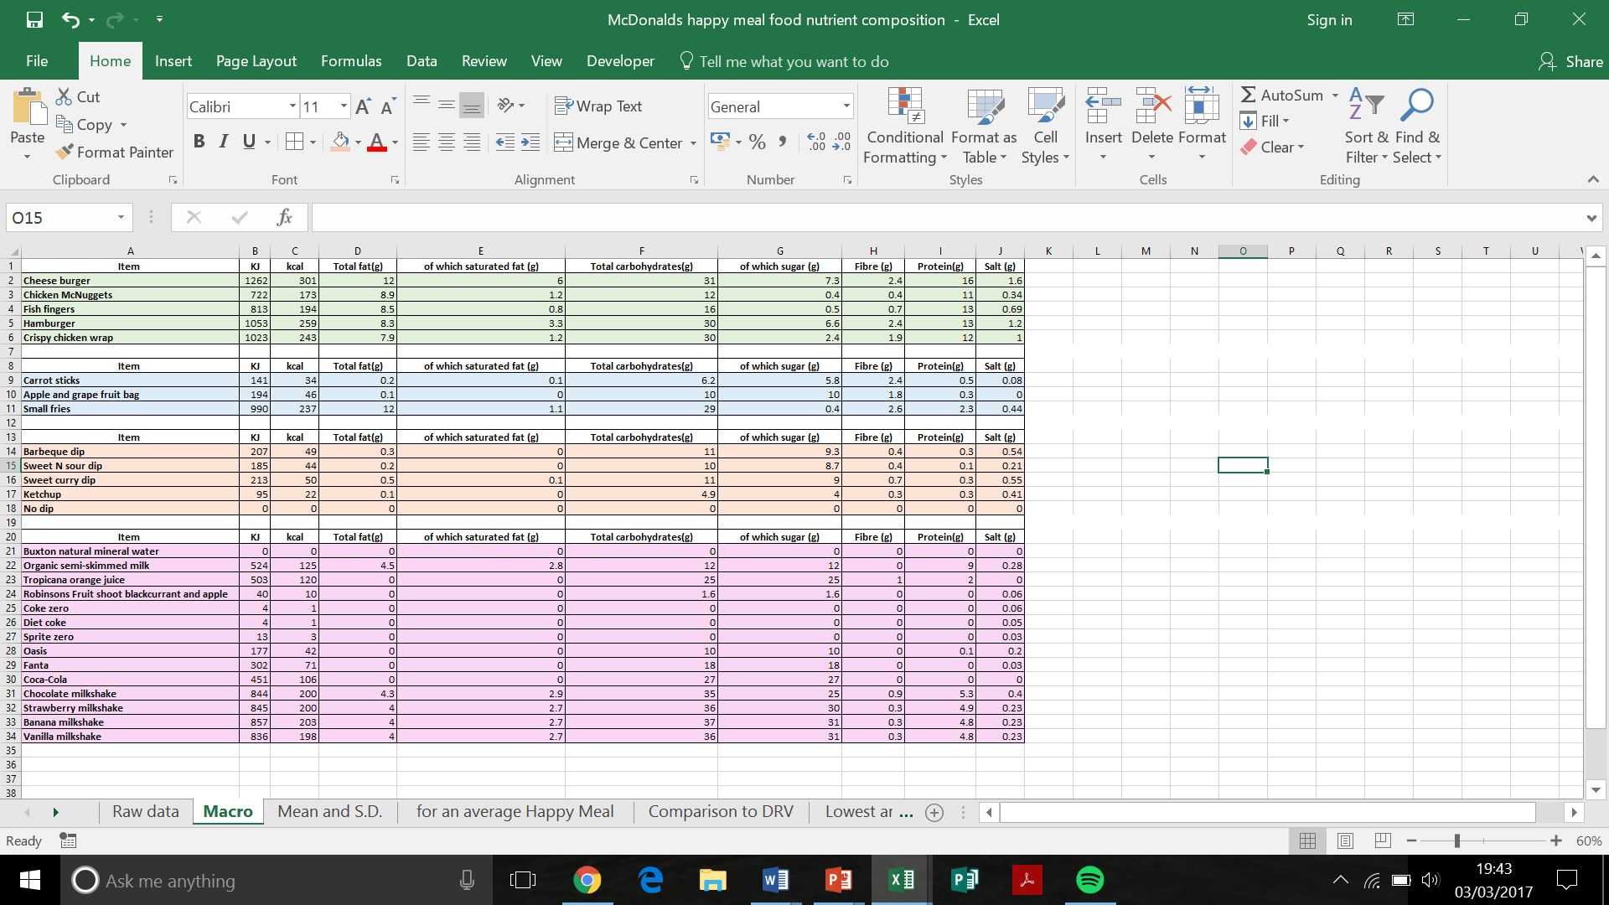Expand the Name Box dropdown arrow
Screen dimensions: 1609x905
pyautogui.click(x=121, y=218)
